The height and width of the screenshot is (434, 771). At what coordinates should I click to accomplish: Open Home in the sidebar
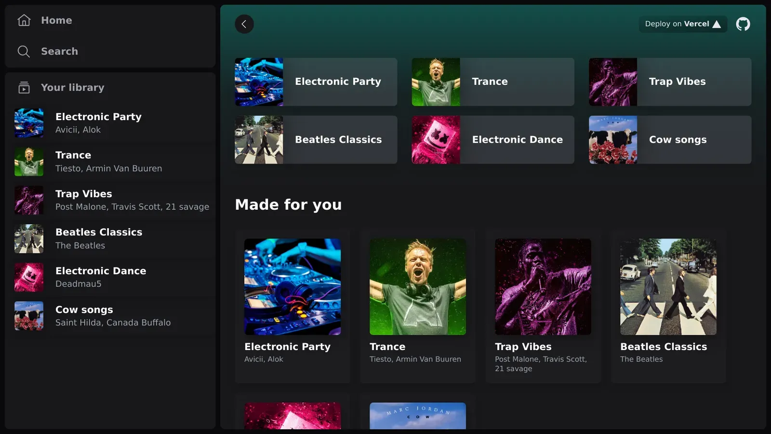[x=56, y=20]
